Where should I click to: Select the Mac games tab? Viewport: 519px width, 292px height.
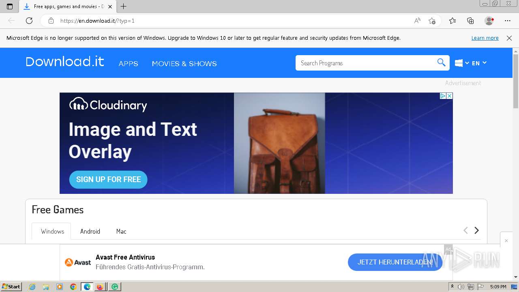pos(121,231)
